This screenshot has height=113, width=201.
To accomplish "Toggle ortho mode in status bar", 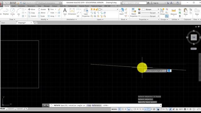I will [x=132, y=109].
